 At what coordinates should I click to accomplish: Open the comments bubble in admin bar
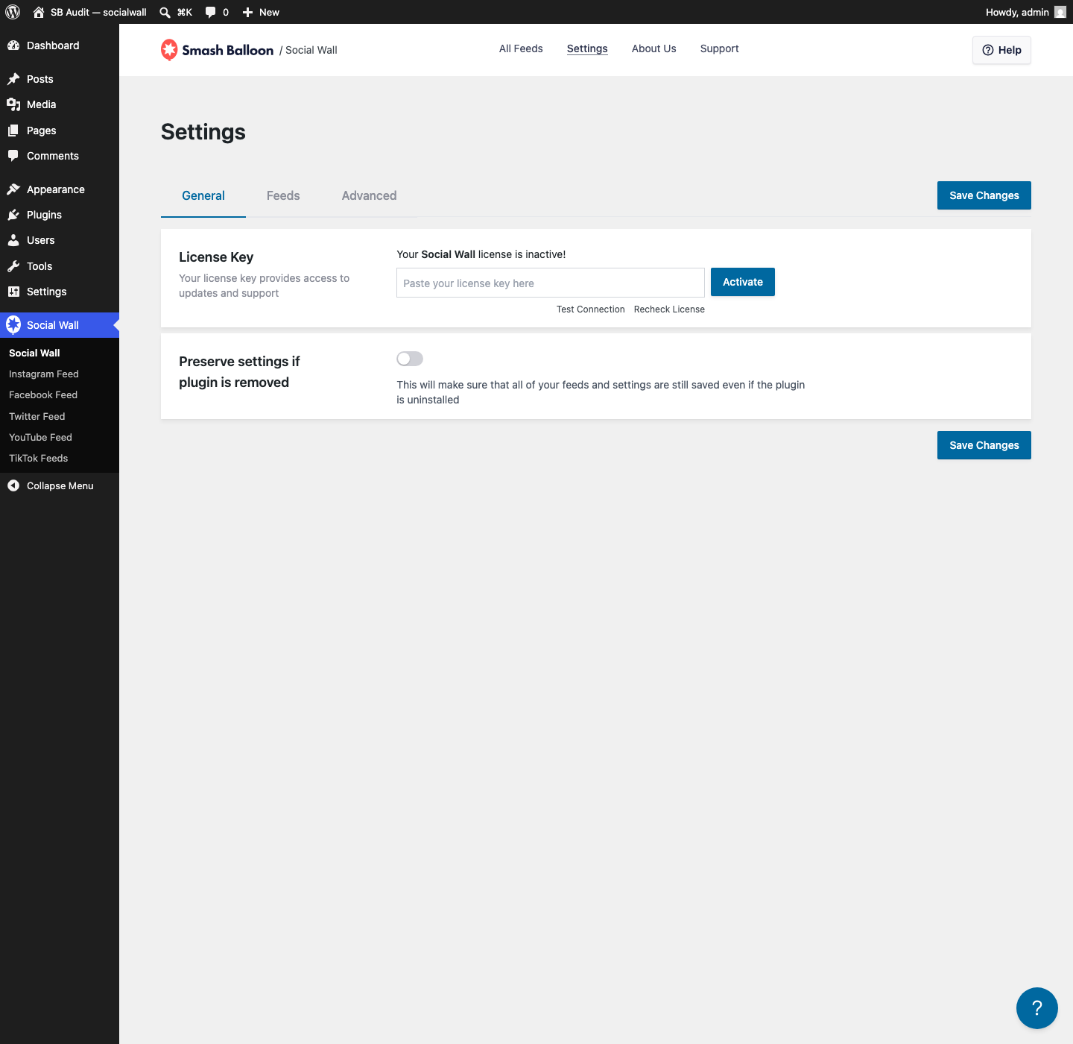(211, 12)
